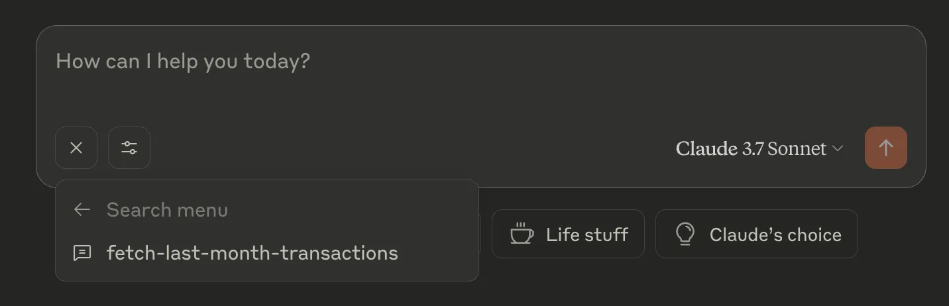
Task: Pick the Claude's choice suggestion
Action: [756, 234]
